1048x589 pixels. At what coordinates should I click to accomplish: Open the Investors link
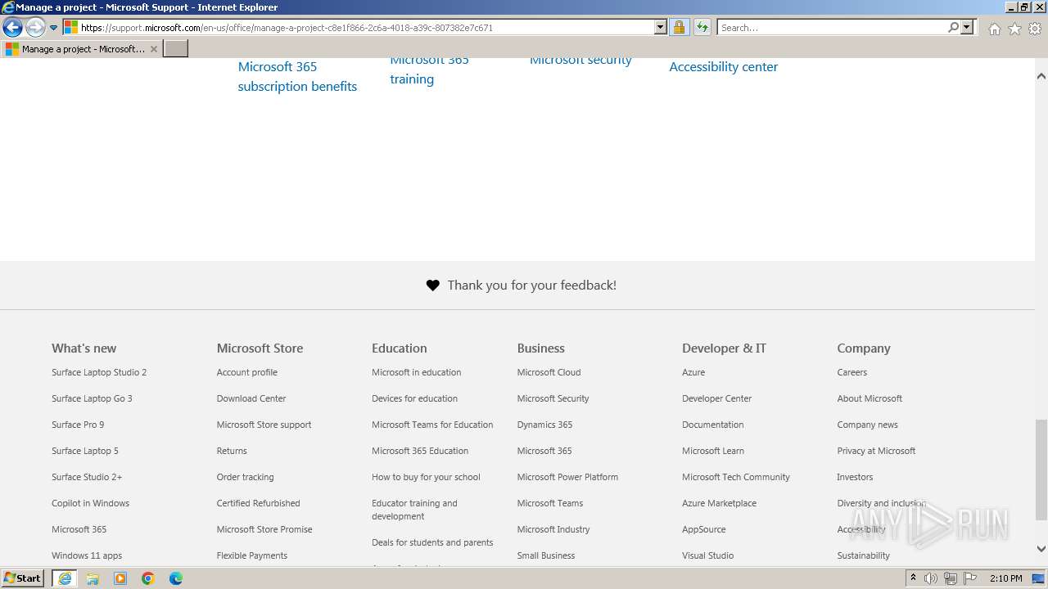(x=855, y=477)
